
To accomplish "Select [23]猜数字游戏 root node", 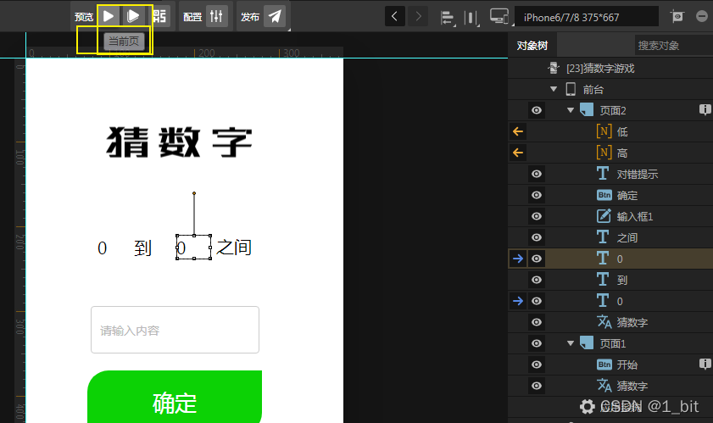I will [x=600, y=68].
